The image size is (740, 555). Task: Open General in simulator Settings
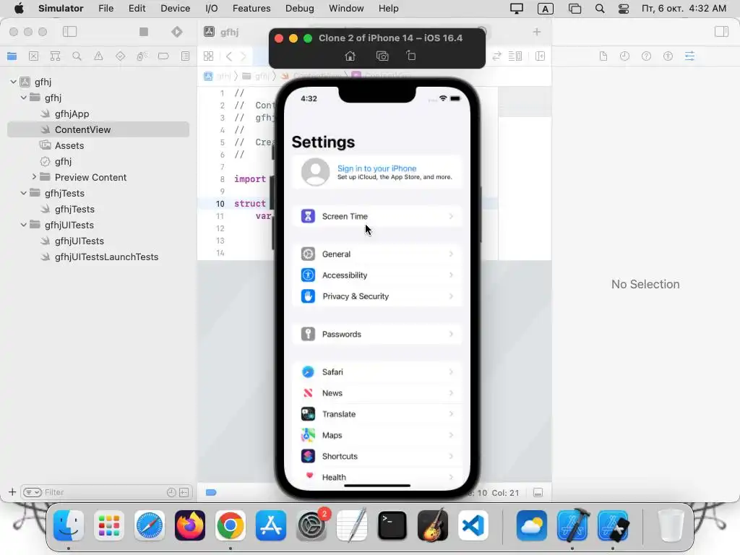[377, 254]
